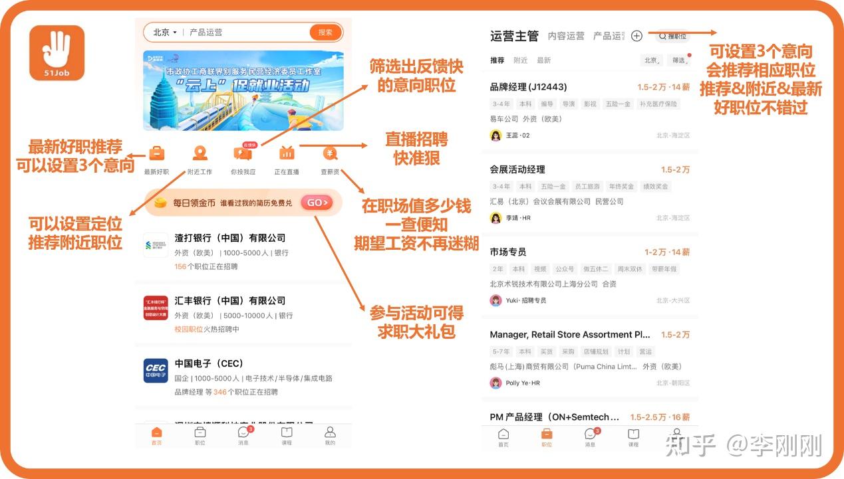Open the 北京 city dropdown in the search bar
This screenshot has height=479, width=844.
[165, 32]
